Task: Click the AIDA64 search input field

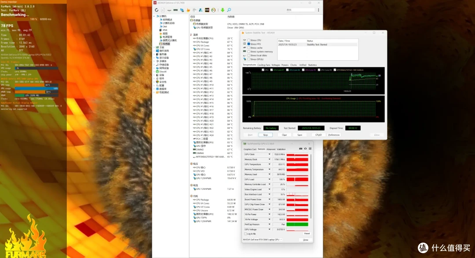Action: coord(300,10)
